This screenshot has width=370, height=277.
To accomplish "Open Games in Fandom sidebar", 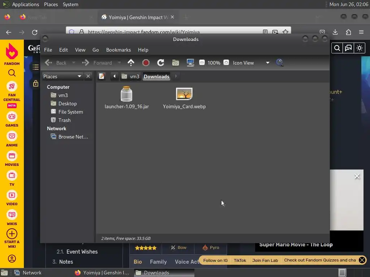I will point(12,120).
